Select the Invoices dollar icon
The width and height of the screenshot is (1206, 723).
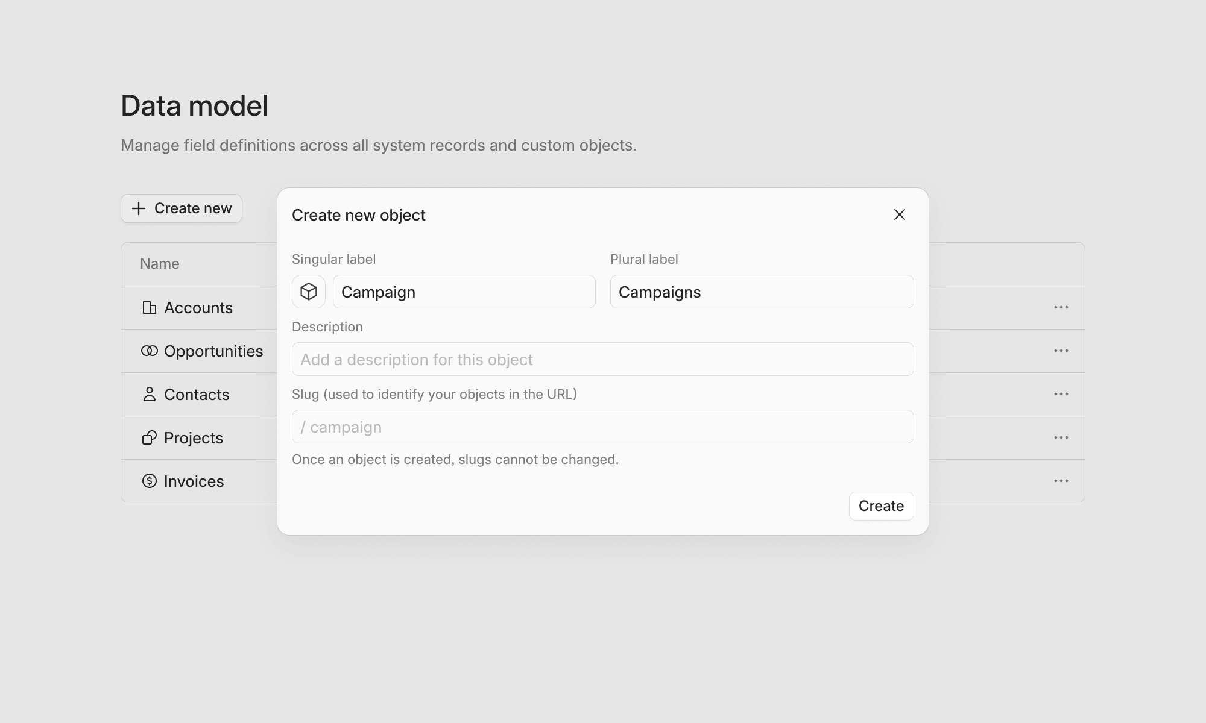(149, 481)
